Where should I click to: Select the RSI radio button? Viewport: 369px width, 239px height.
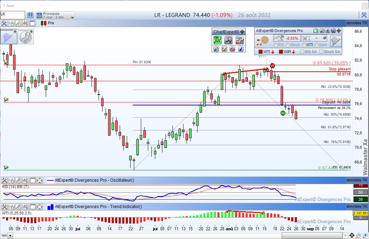pyautogui.click(x=276, y=45)
